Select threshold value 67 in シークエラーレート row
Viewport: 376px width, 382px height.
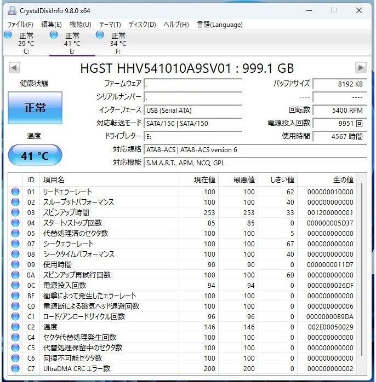click(x=290, y=244)
